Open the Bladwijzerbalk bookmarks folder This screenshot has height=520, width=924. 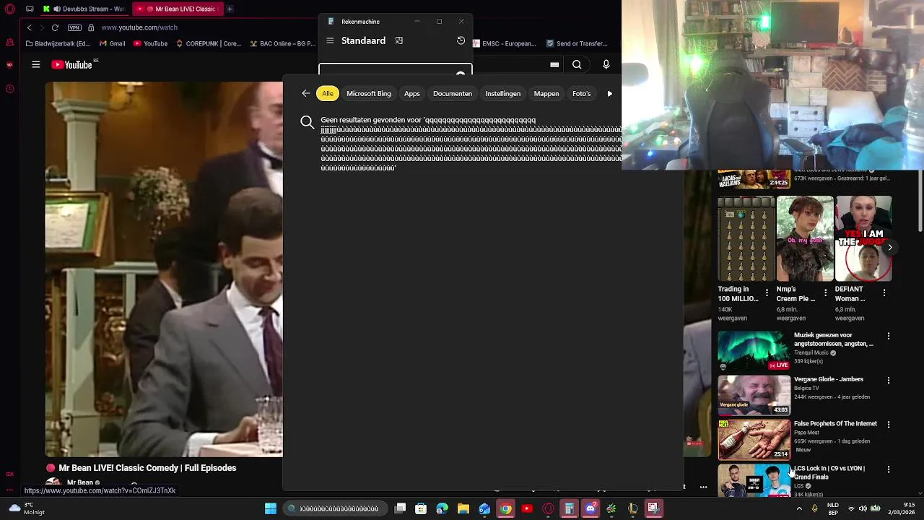[58, 43]
